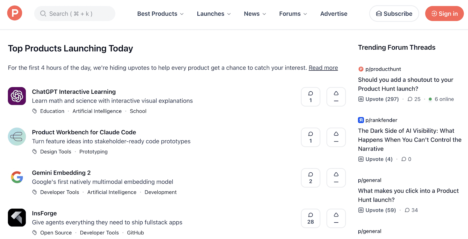The image size is (468, 239).
Task: Select the Gemini Embedding 2 Google icon
Action: click(17, 177)
